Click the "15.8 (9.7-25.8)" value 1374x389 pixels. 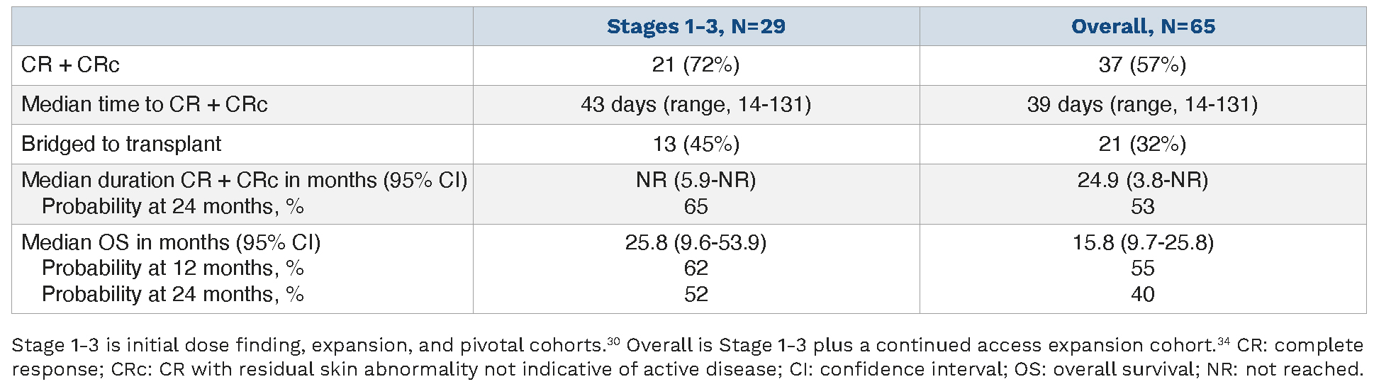pyautogui.click(x=1142, y=242)
